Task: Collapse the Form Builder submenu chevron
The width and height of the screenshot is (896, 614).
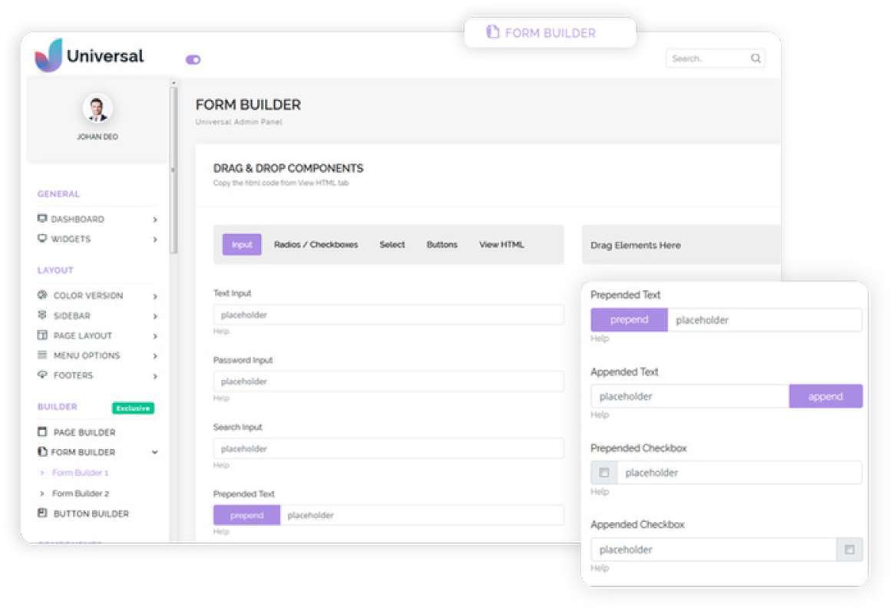Action: coord(155,452)
